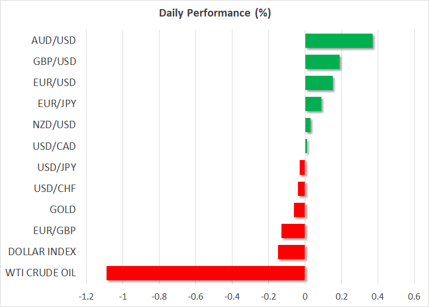The image size is (429, 307).
Task: Select the -0.8 axis tick label
Action: [x=158, y=297]
